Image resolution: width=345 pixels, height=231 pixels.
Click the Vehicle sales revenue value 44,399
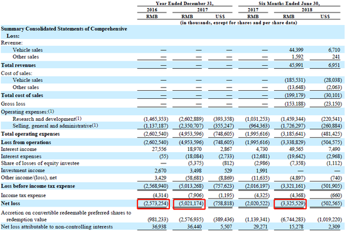(296, 50)
